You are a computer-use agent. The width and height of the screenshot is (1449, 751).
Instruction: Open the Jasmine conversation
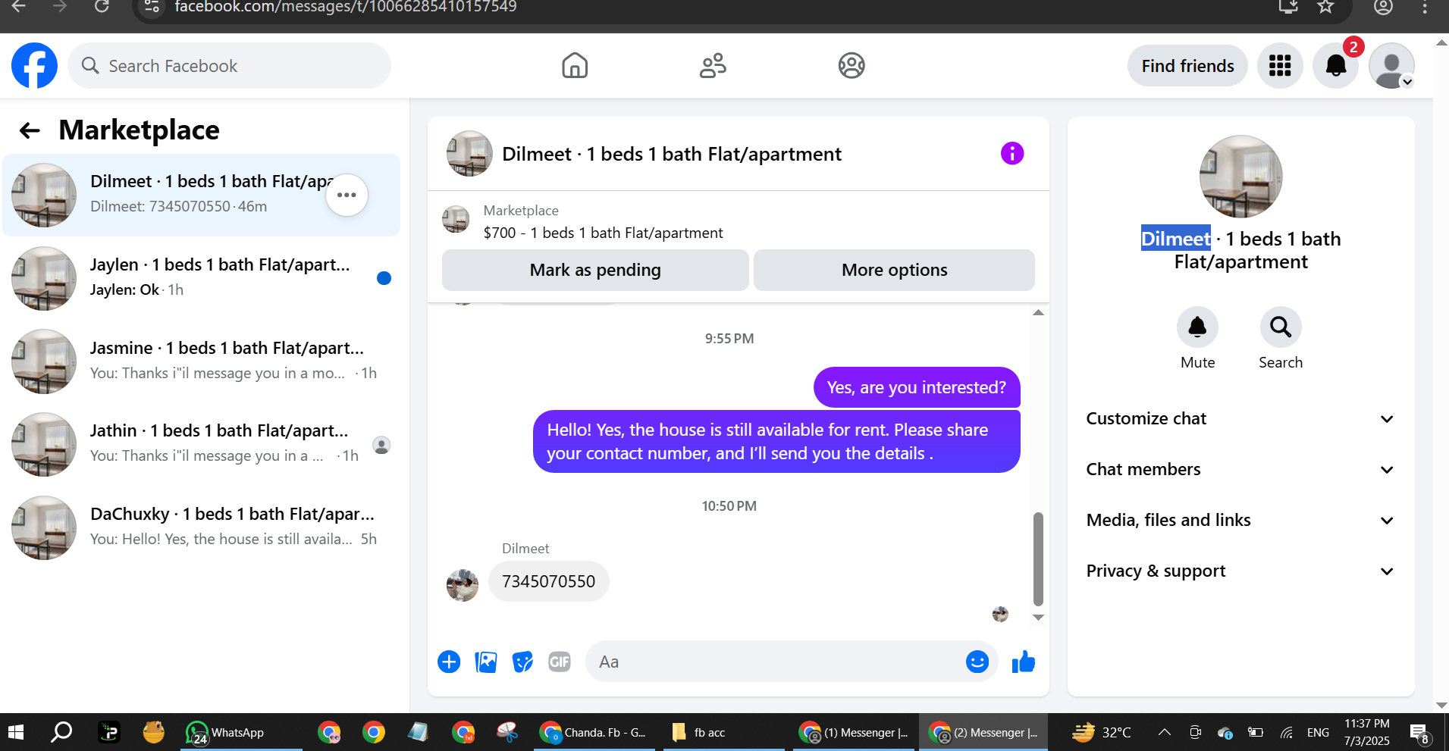click(201, 361)
